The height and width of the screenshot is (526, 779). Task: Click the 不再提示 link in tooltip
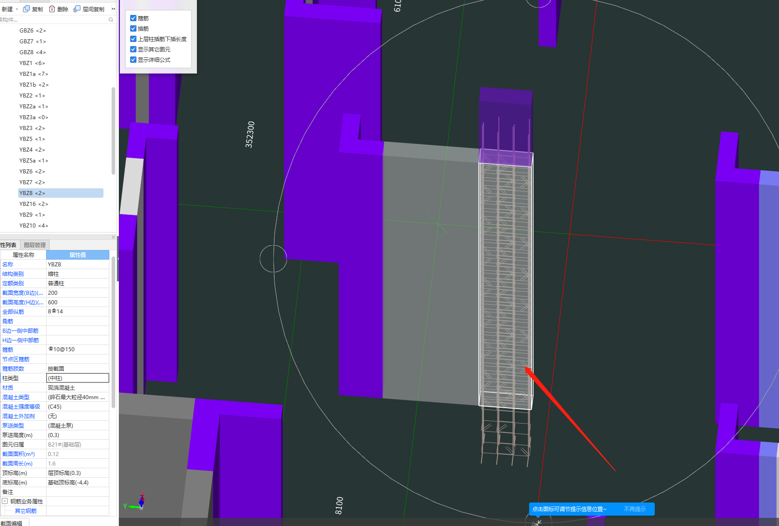pyautogui.click(x=635, y=509)
